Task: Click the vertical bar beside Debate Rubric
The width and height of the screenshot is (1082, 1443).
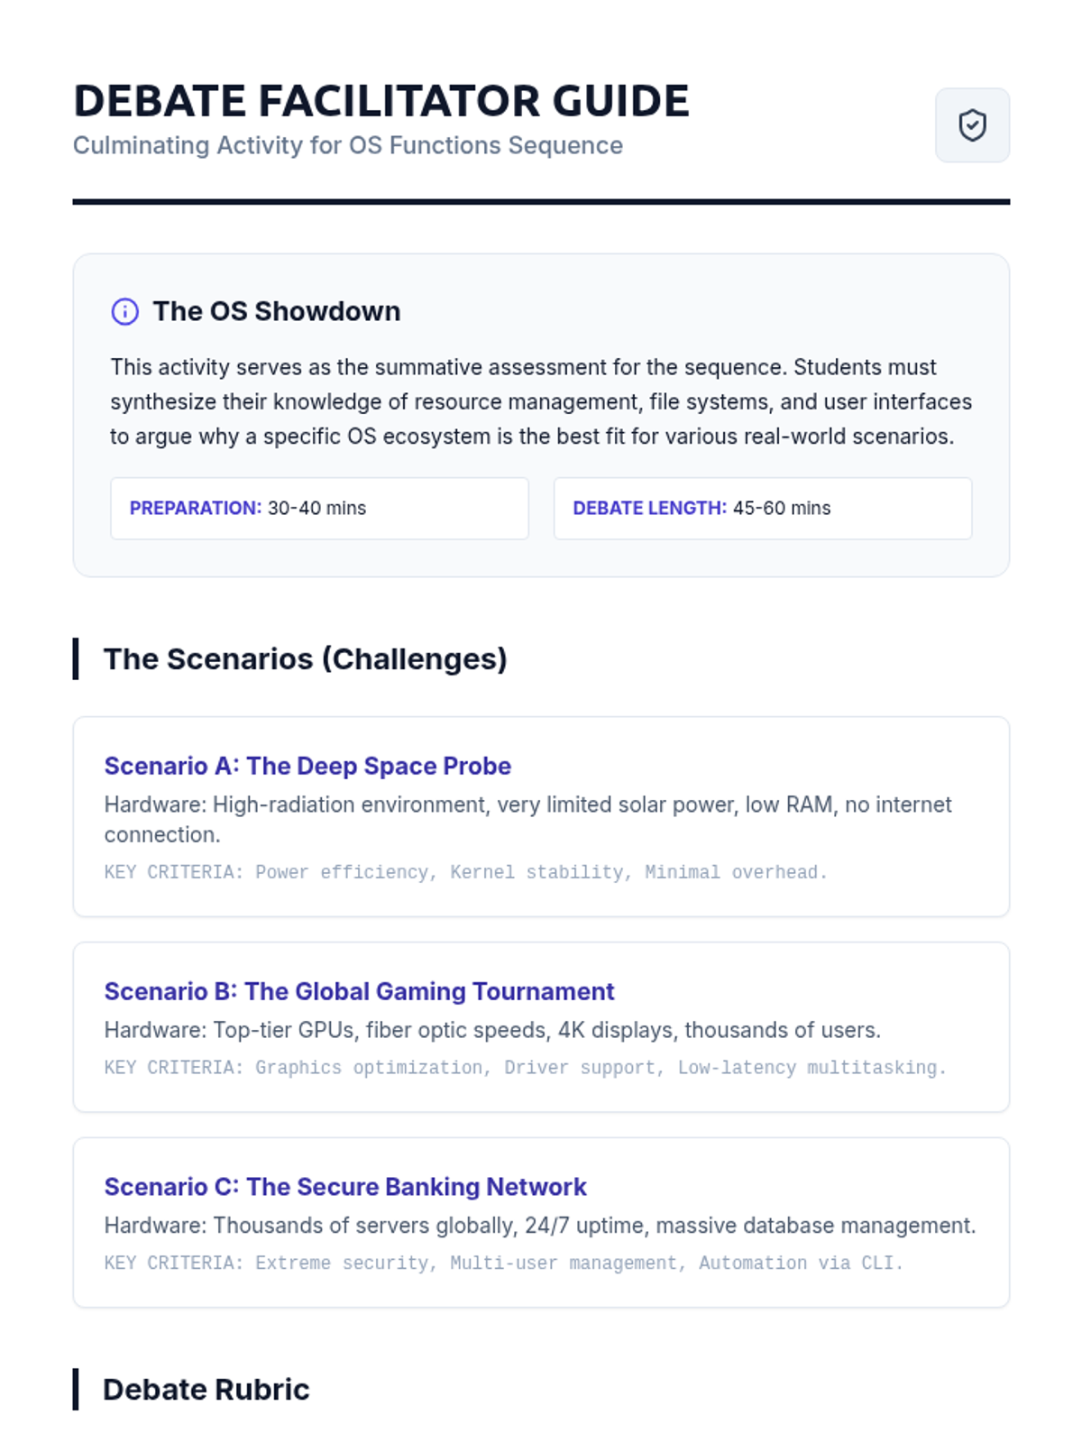Action: point(76,1389)
